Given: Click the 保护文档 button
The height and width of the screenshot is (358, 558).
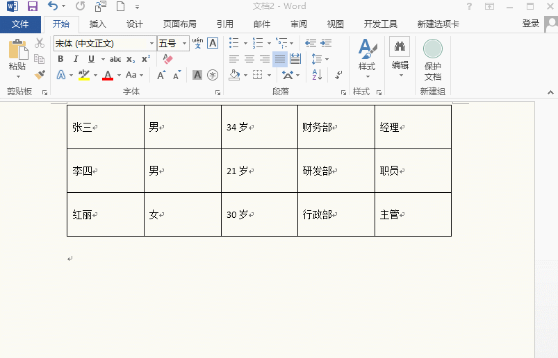Looking at the screenshot, I should 433,60.
